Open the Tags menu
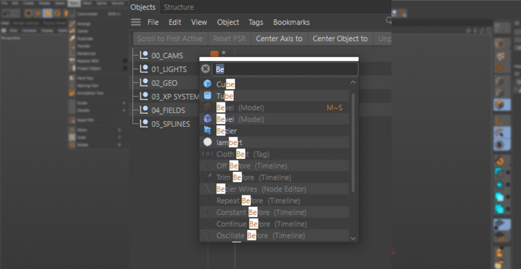The image size is (521, 269). click(256, 23)
